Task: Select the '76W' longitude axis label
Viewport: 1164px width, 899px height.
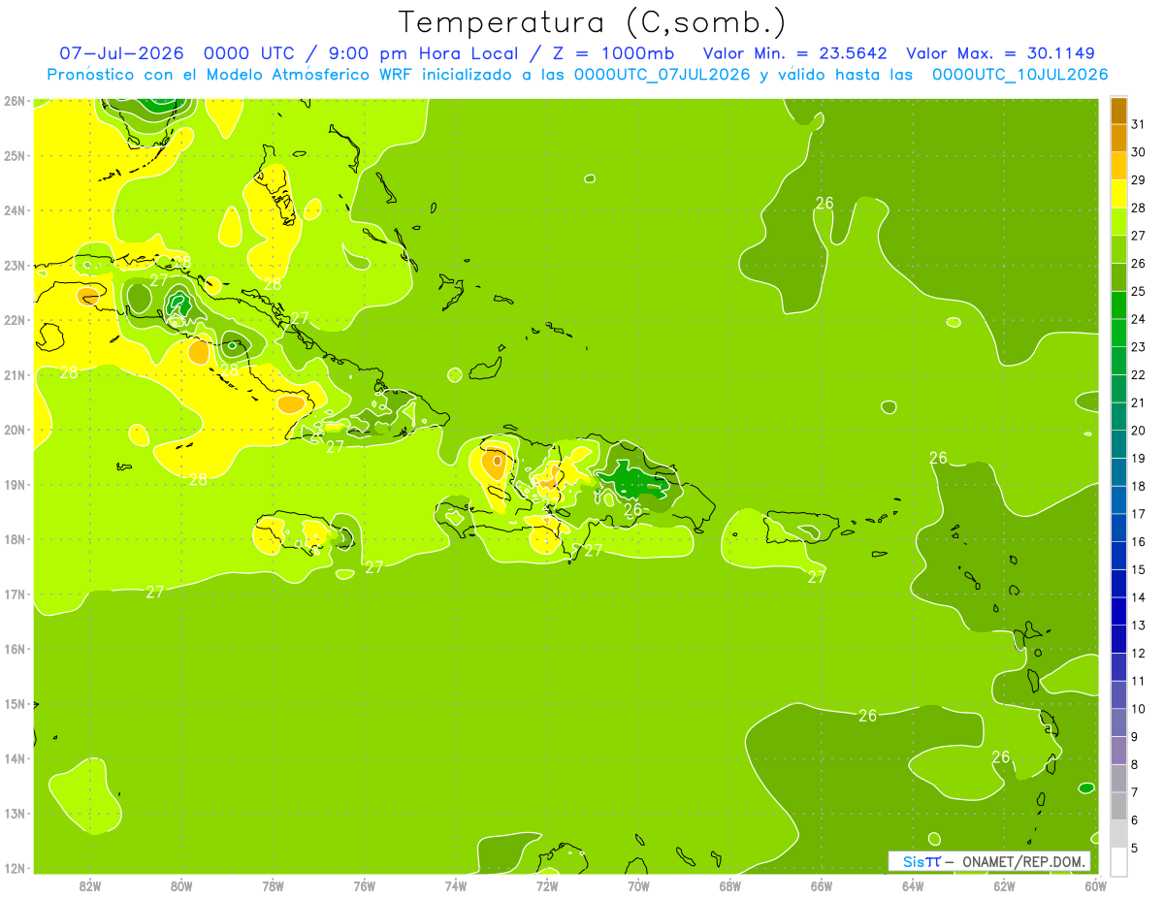Action: point(365,885)
